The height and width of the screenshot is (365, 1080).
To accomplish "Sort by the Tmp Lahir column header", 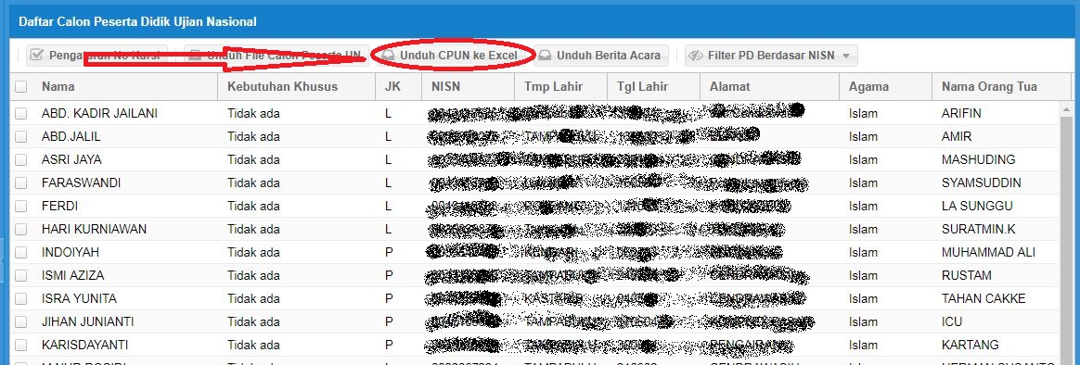I will (560, 86).
